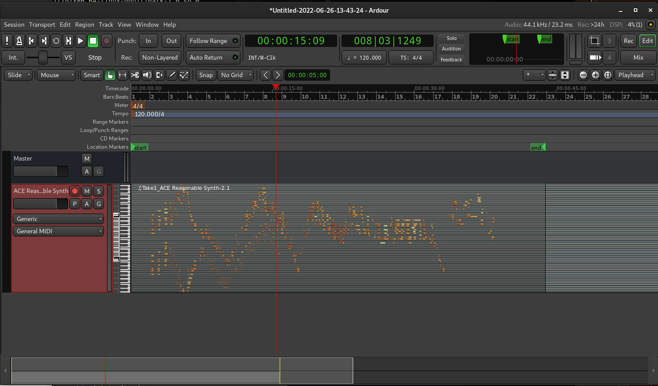Click the Feedback alert button
Screen dimensions: 658x386
click(452, 60)
